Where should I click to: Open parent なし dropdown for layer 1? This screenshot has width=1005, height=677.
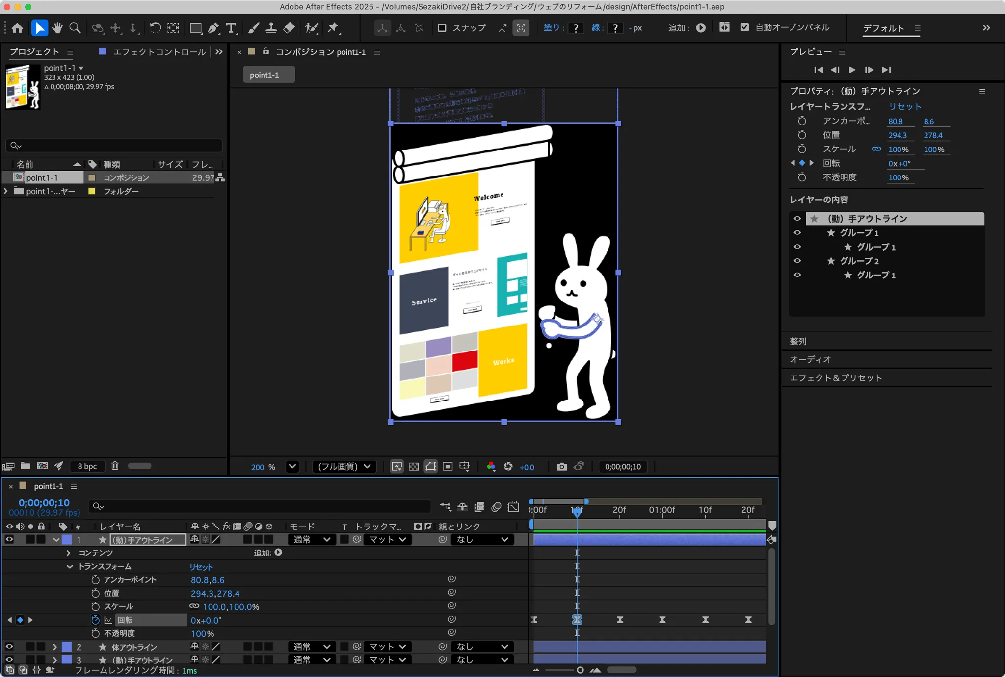click(x=482, y=539)
